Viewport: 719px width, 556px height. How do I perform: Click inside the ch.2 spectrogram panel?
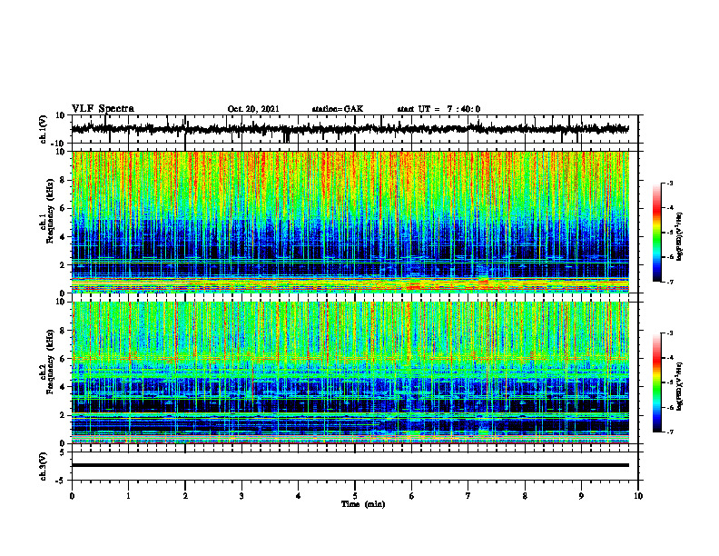[350, 372]
